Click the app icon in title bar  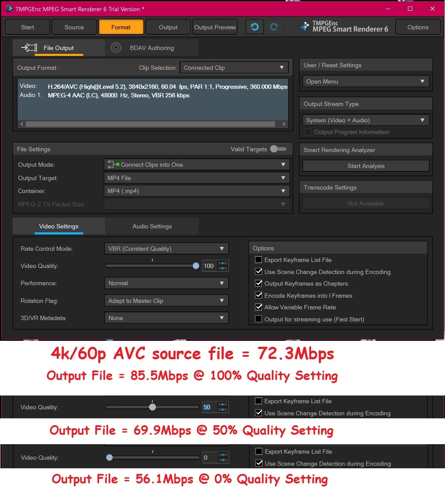pyautogui.click(x=9, y=9)
